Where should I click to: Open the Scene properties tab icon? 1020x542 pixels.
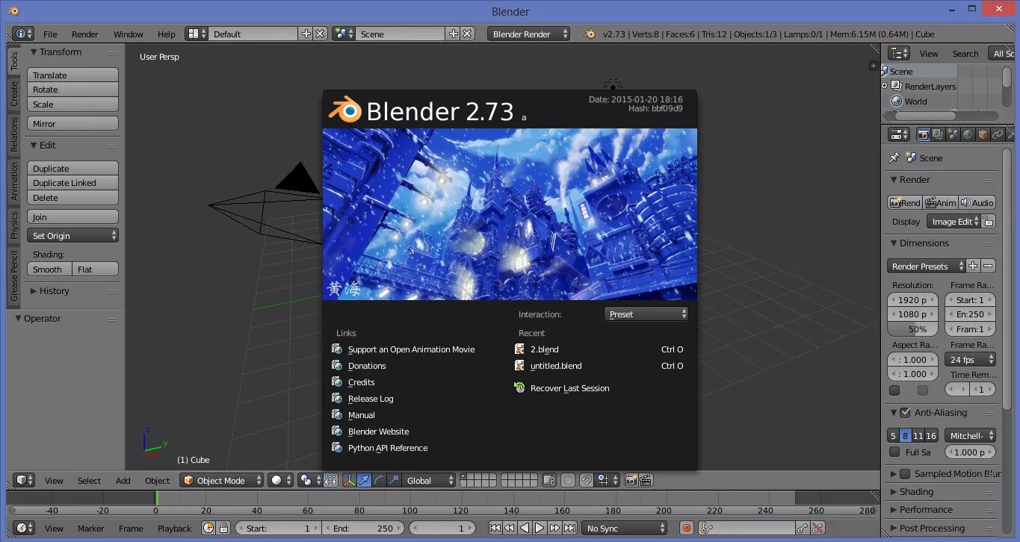coord(953,134)
